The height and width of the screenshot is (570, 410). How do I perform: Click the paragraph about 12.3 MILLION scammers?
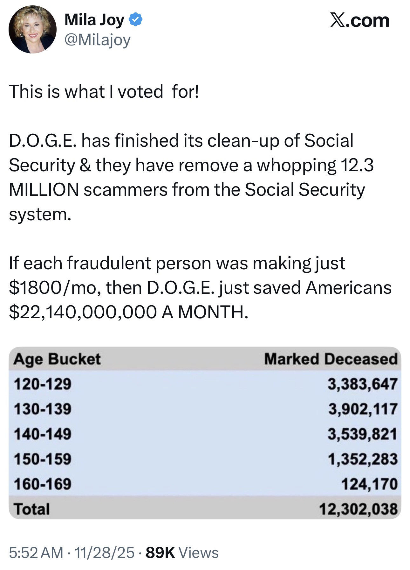(191, 177)
